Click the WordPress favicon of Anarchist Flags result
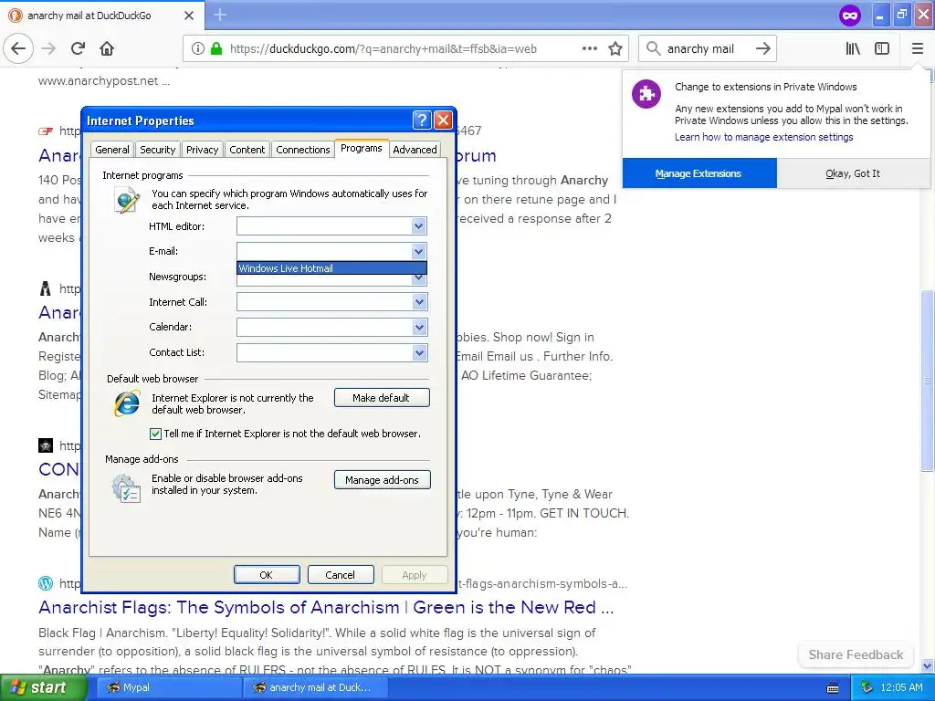Image resolution: width=935 pixels, height=701 pixels. [46, 583]
